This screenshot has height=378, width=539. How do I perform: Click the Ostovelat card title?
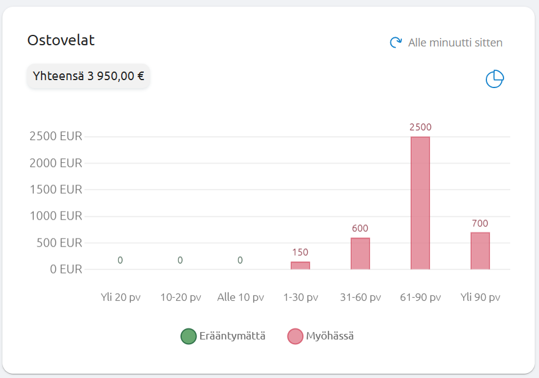[61, 40]
